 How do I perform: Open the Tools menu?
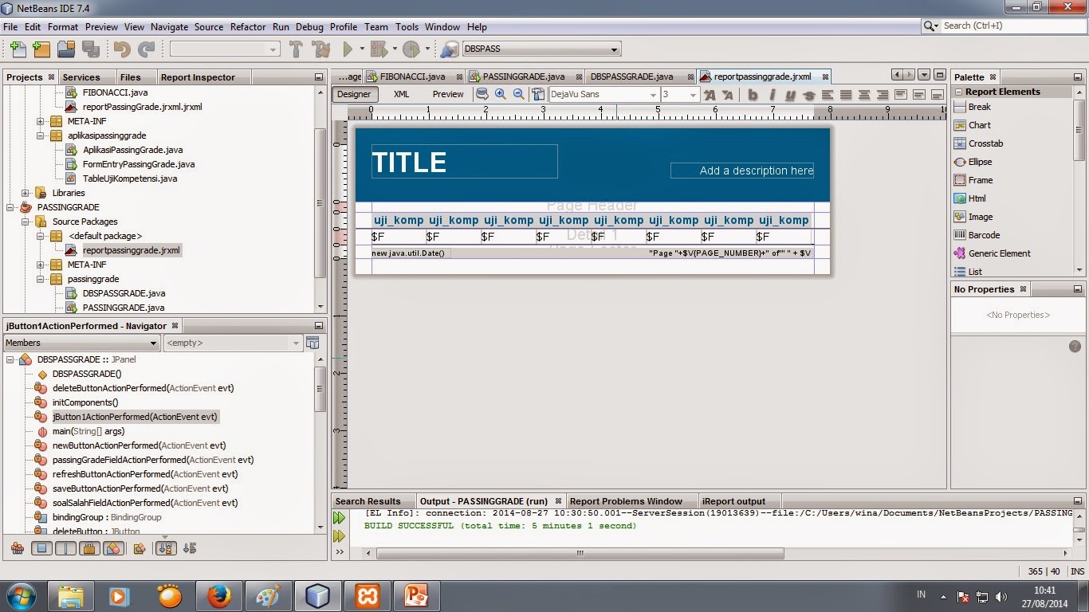point(407,26)
